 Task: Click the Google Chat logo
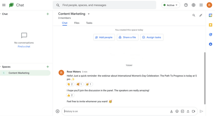(x=11, y=5)
